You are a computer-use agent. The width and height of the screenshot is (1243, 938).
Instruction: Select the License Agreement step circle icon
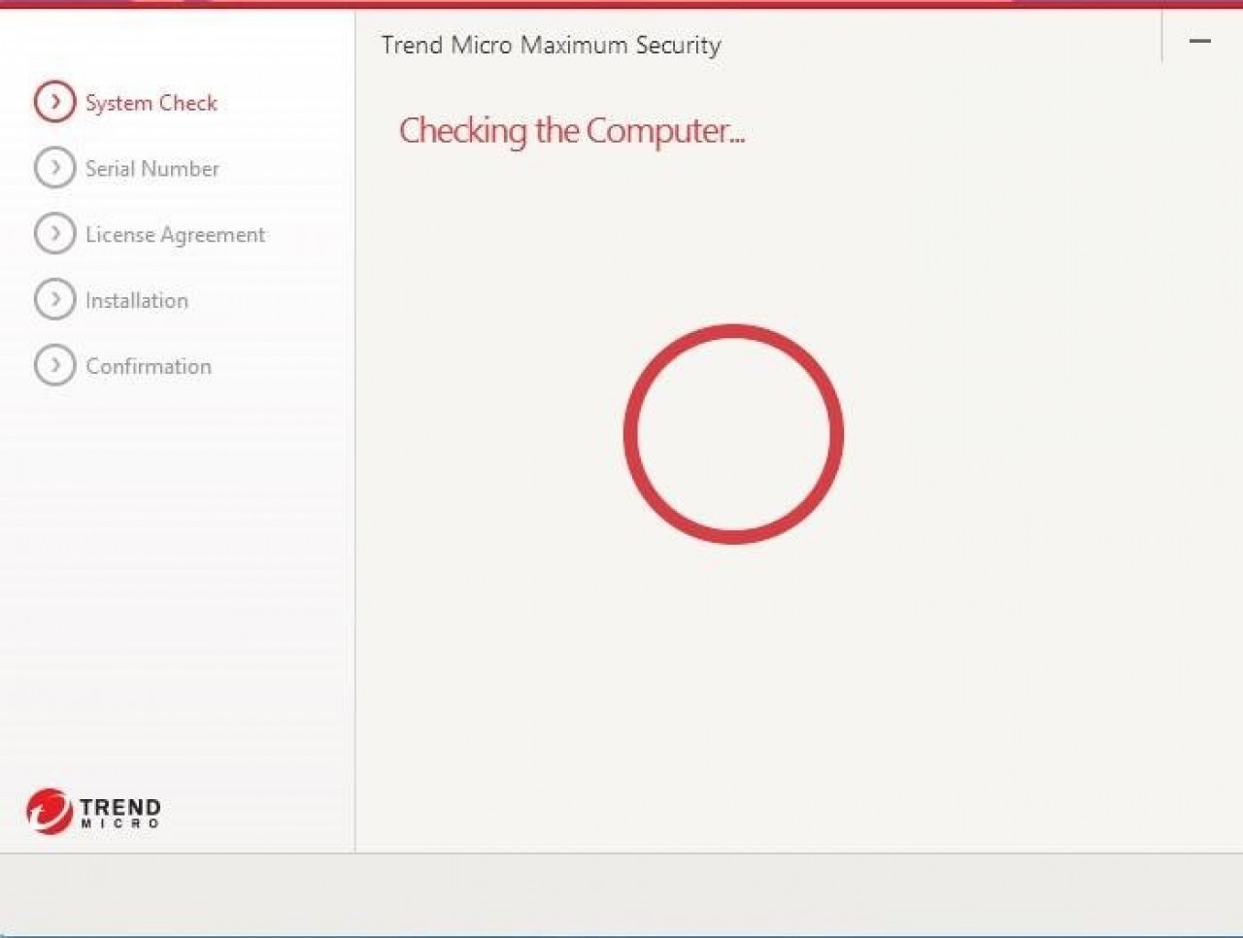click(54, 234)
